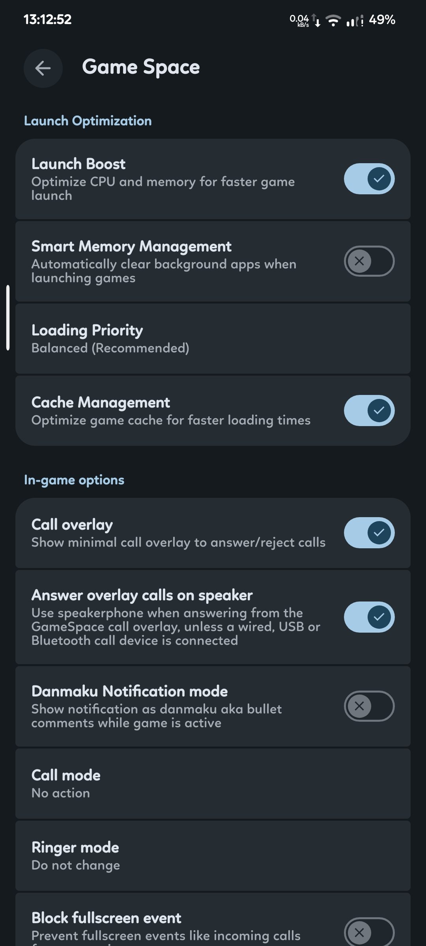Disable the Call overlay toggle
Viewport: 426px width, 946px height.
click(x=369, y=533)
